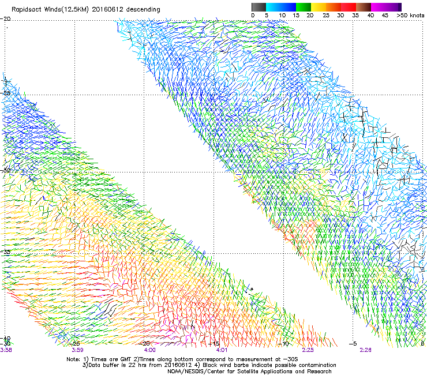Click the -25 longitude label at bottom

[x=74, y=344]
